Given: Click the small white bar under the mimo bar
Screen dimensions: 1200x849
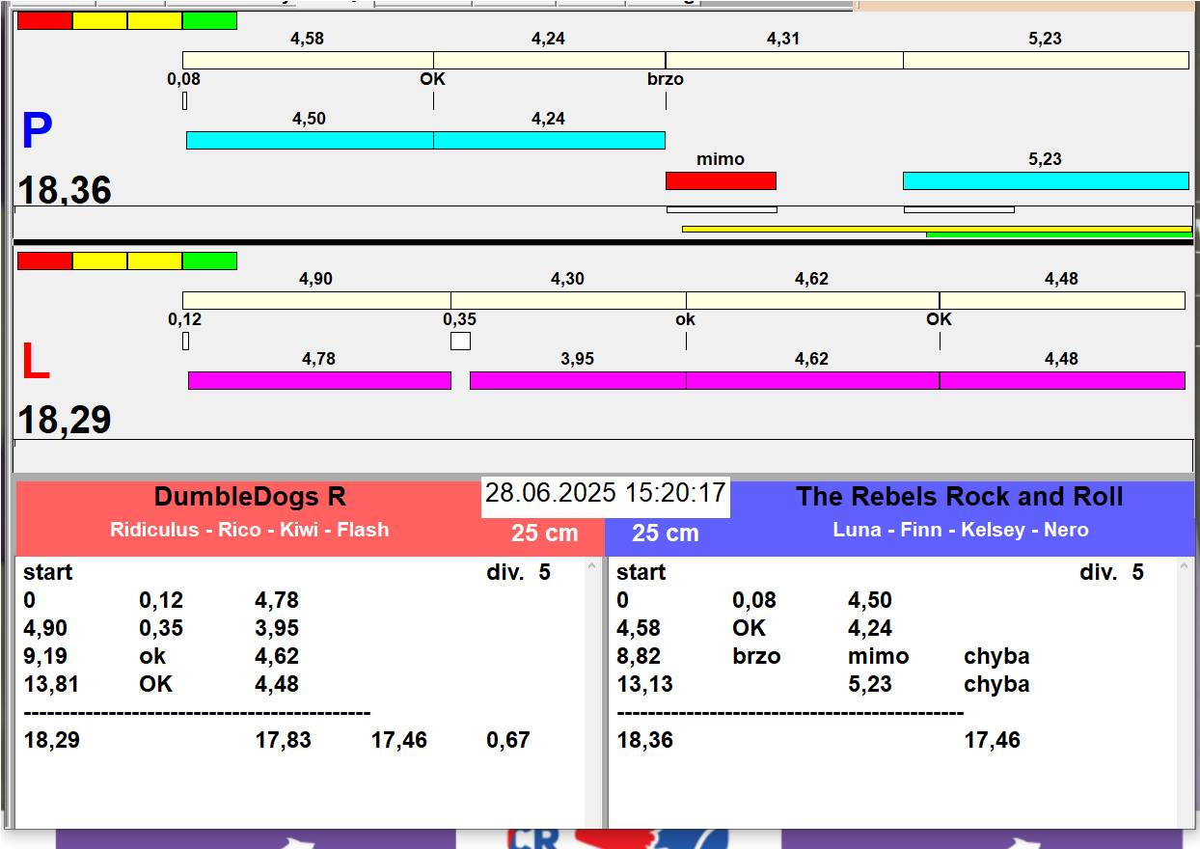Looking at the screenshot, I should click(722, 209).
